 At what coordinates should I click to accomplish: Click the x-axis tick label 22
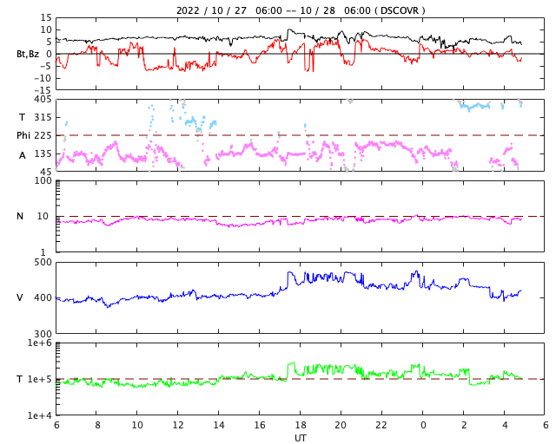pyautogui.click(x=381, y=425)
